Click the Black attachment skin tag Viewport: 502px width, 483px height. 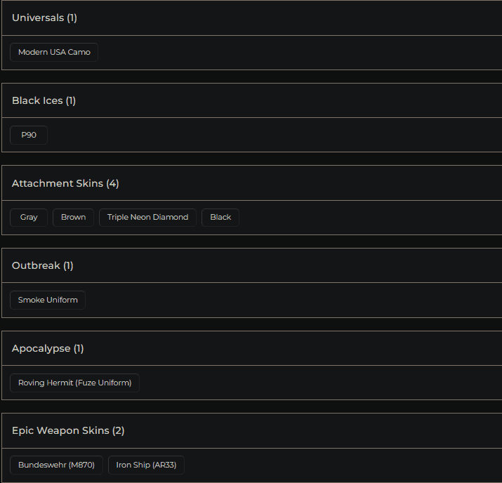pyautogui.click(x=220, y=218)
